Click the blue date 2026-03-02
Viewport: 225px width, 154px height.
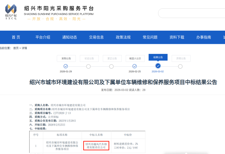click(x=158, y=72)
